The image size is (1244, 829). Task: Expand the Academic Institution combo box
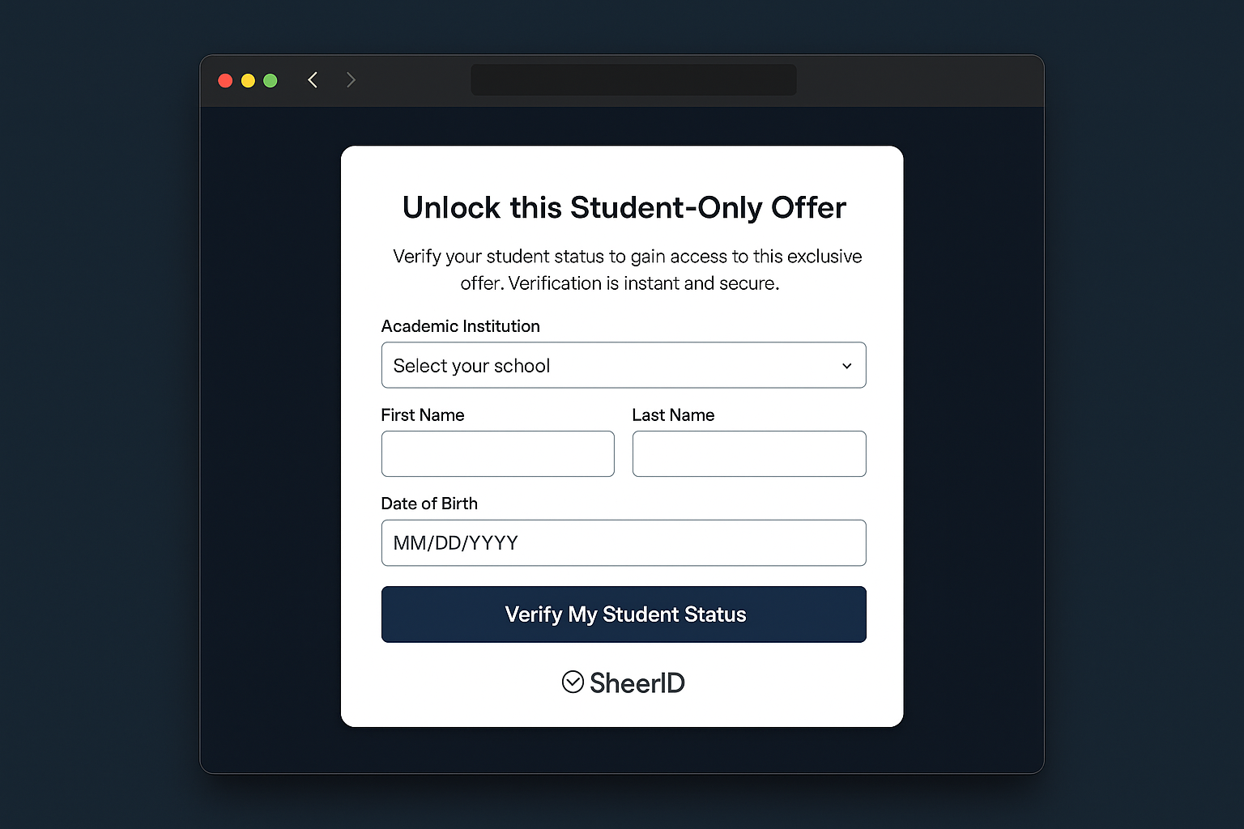tap(624, 365)
